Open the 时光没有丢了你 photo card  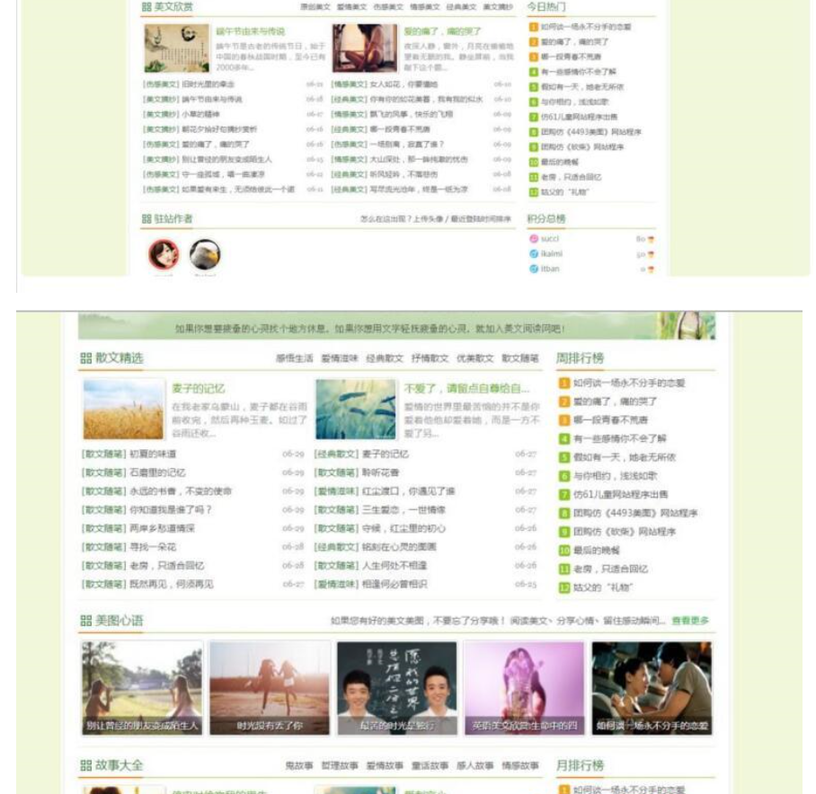coord(270,688)
